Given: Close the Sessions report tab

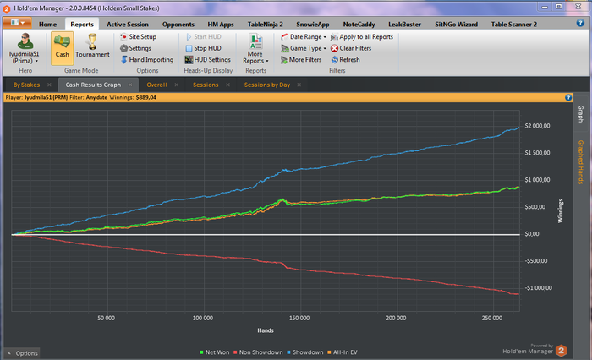Looking at the screenshot, I should coord(228,85).
